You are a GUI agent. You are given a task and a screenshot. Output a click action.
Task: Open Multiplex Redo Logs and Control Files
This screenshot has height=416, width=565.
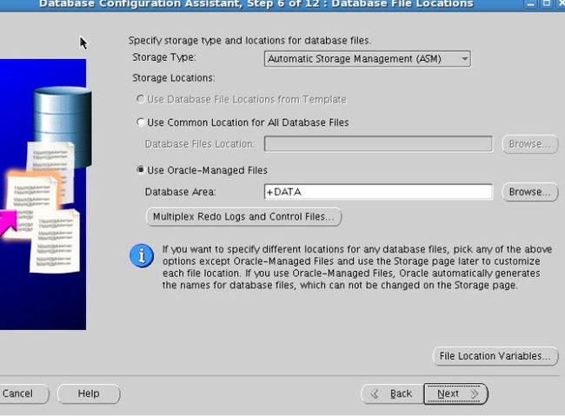243,217
